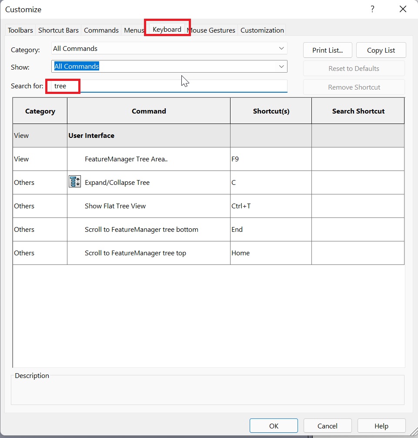Click Reset to Defaults button
This screenshot has height=438, width=418.
pos(354,68)
